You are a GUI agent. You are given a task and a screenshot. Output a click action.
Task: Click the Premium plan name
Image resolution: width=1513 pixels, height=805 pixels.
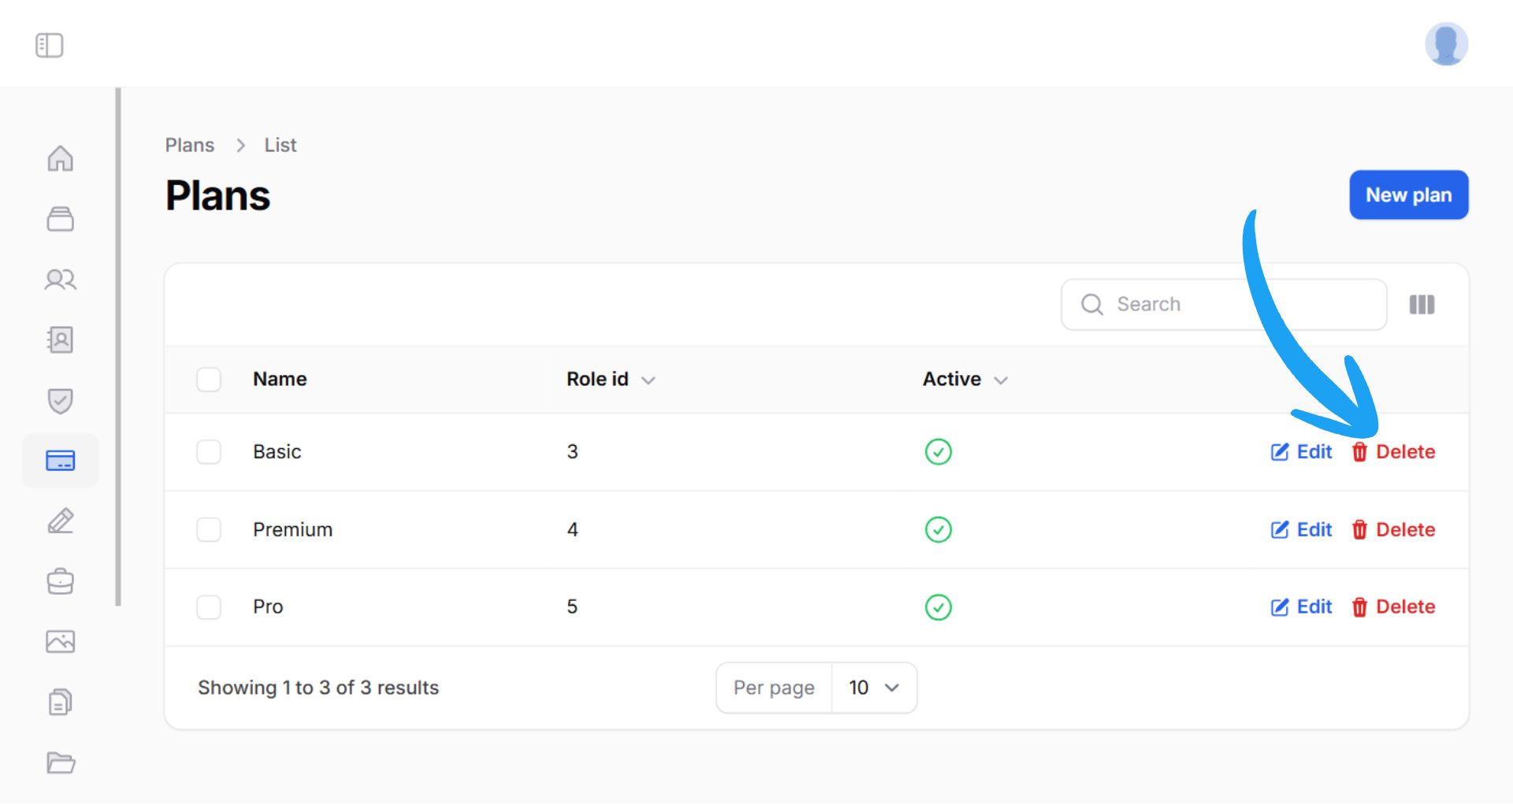[x=292, y=529]
